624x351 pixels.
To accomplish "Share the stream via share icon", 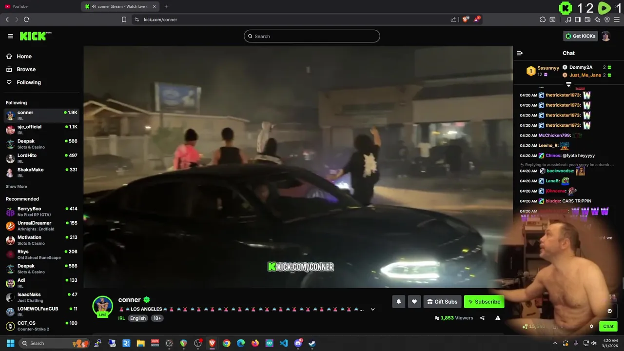I will pyautogui.click(x=482, y=318).
